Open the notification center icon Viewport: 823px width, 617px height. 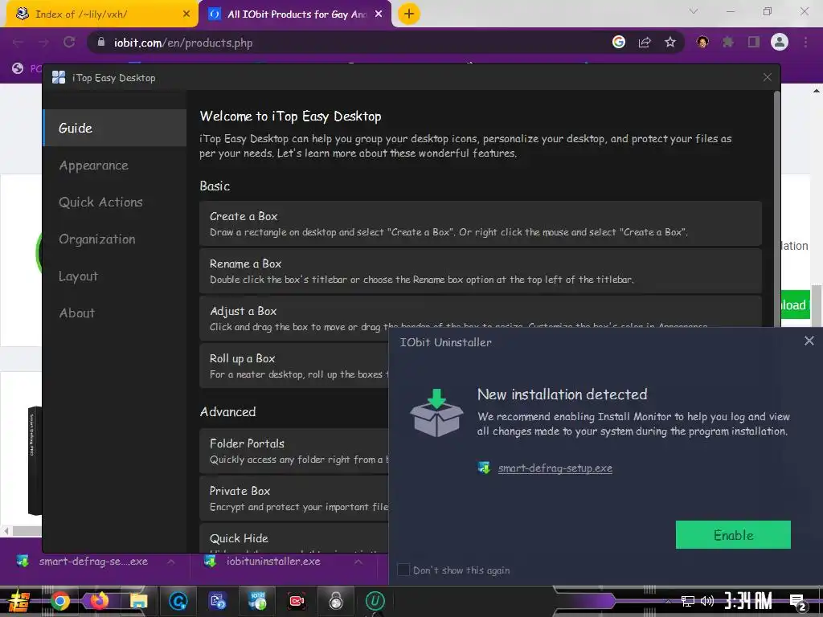[x=798, y=603]
